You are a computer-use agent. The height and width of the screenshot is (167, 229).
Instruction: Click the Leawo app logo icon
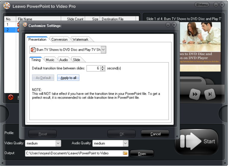click(x=7, y=6)
